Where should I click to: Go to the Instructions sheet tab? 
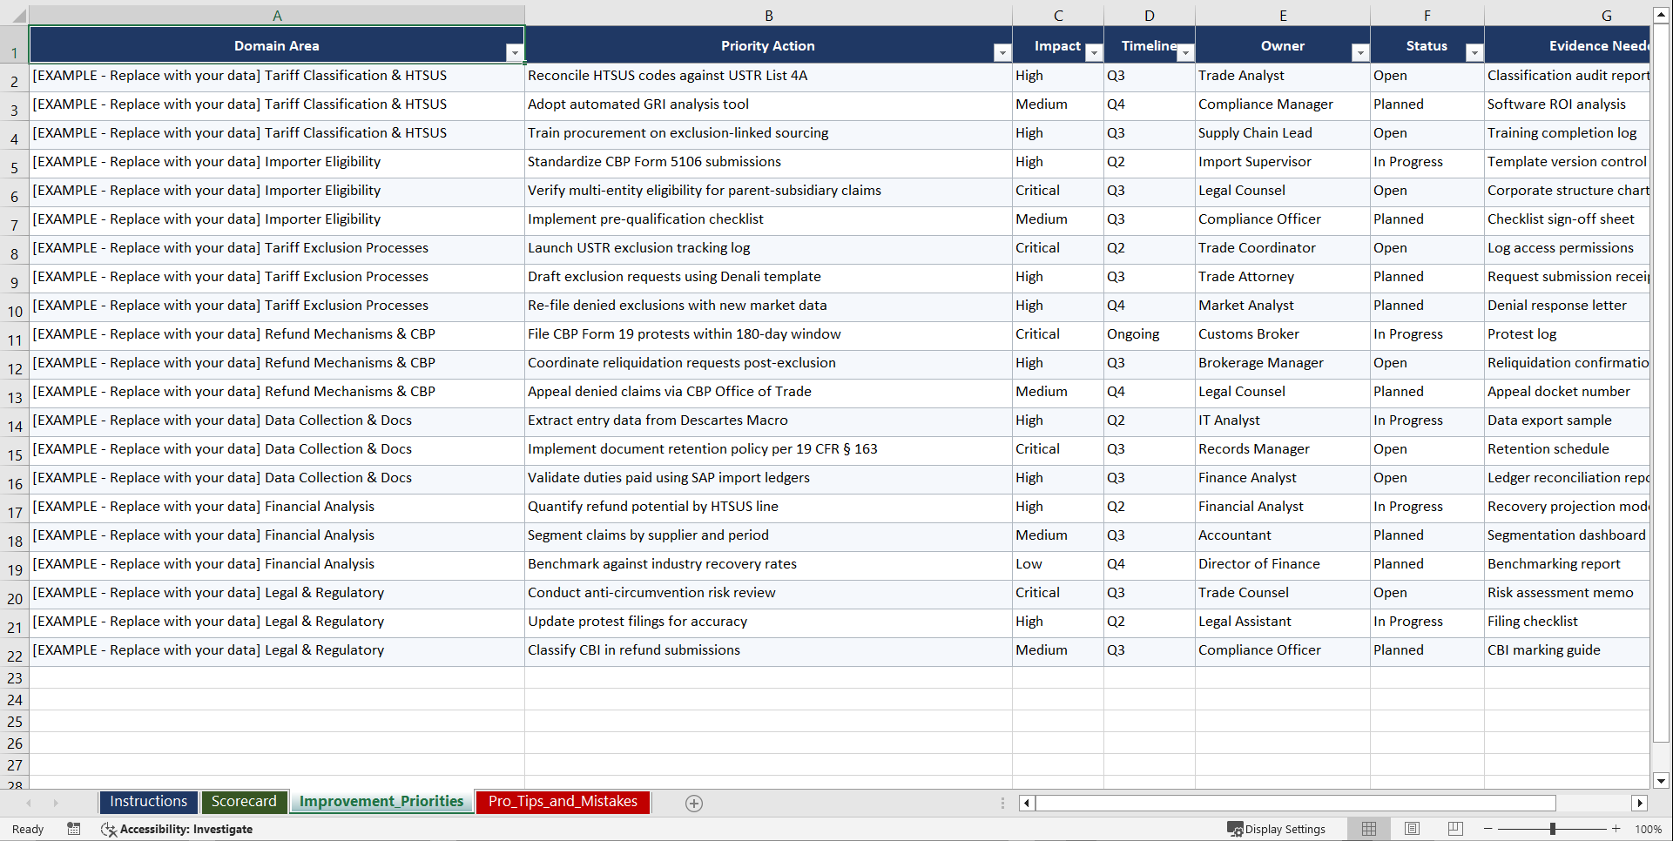point(148,801)
